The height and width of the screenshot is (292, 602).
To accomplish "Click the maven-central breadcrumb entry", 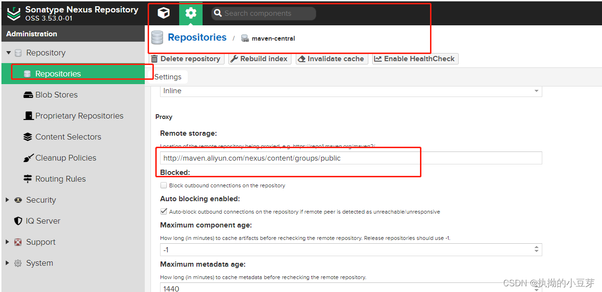I will coord(273,38).
